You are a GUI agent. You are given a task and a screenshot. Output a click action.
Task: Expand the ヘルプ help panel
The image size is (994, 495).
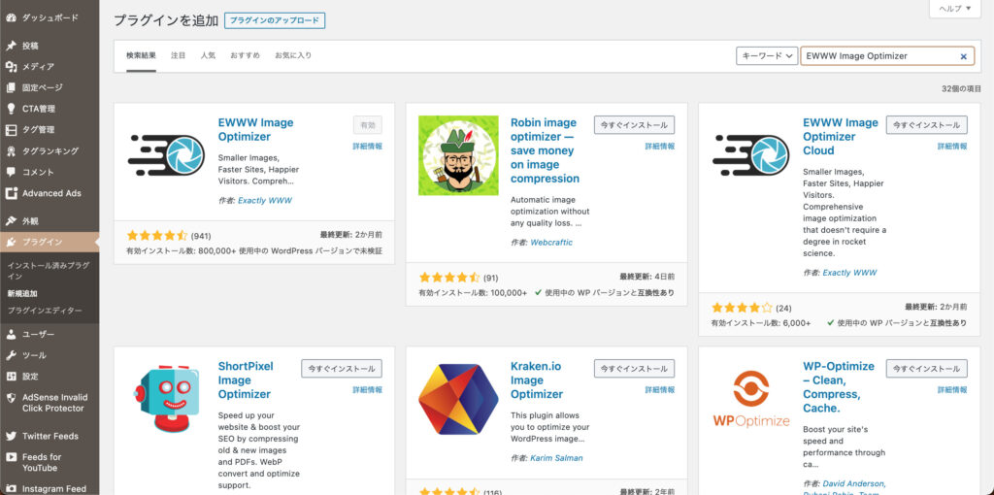point(955,9)
